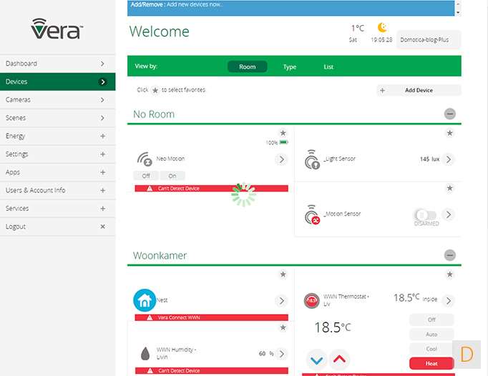
Task: Lower thermostat temperature with blue down arrow
Action: [x=316, y=360]
